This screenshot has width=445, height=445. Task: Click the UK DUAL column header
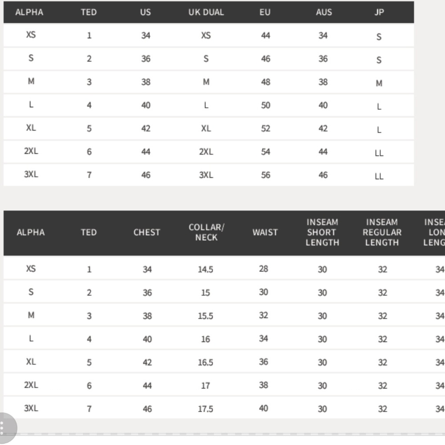point(206,12)
